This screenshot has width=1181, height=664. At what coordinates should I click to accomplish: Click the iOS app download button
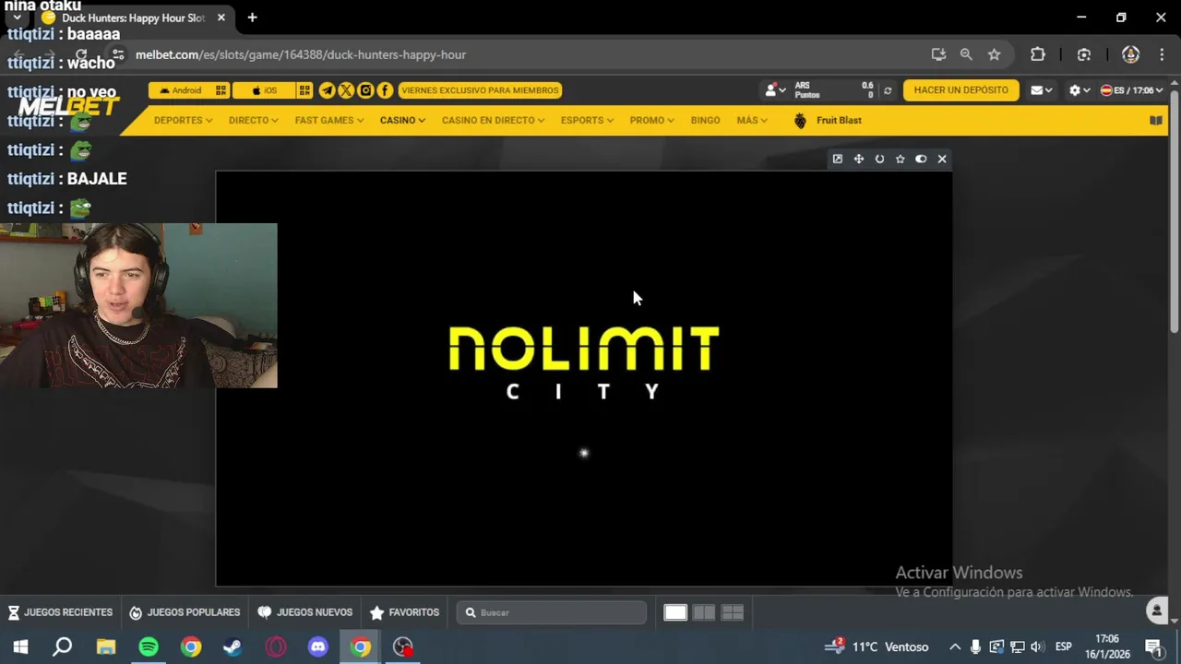coord(263,90)
